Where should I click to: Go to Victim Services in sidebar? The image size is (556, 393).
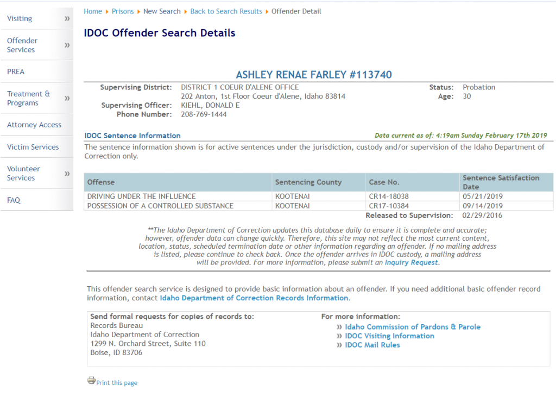pyautogui.click(x=33, y=147)
